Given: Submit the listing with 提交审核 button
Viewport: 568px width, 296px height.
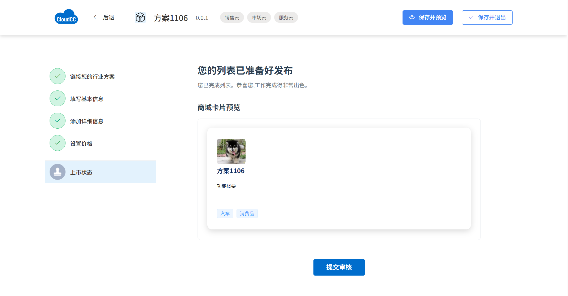Looking at the screenshot, I should pos(339,267).
